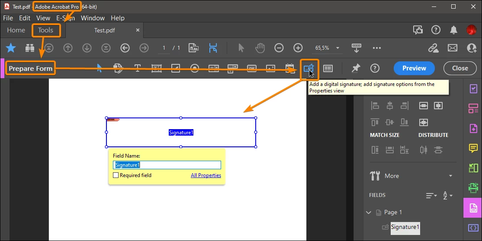This screenshot has height=241, width=482.
Task: Send file by email envelope icon
Action: point(453,48)
